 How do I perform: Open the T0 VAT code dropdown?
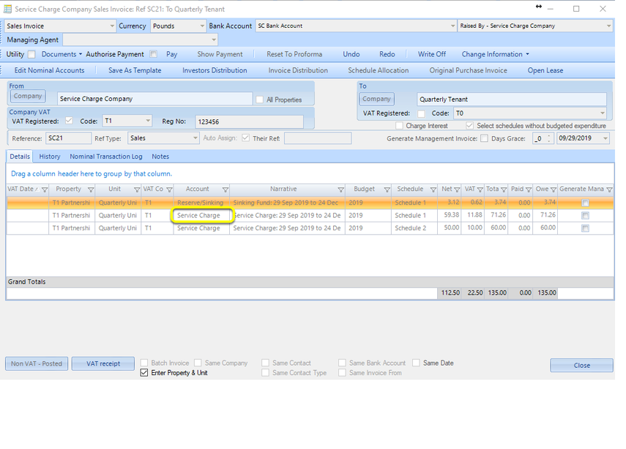click(603, 113)
